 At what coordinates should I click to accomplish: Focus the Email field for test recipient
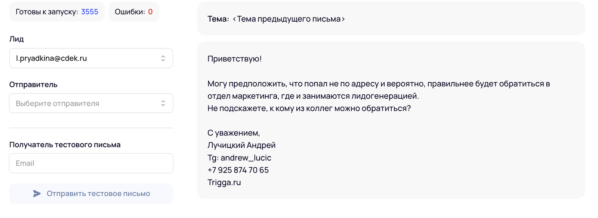click(x=91, y=163)
